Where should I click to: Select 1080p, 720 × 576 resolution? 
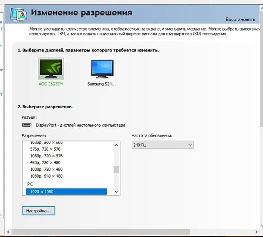coord(47,156)
